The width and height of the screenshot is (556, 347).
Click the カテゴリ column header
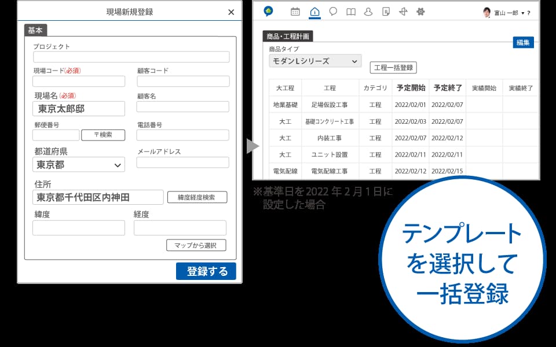click(x=375, y=88)
